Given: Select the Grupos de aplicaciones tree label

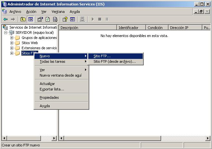Looking at the screenshot, I should click(39, 38).
